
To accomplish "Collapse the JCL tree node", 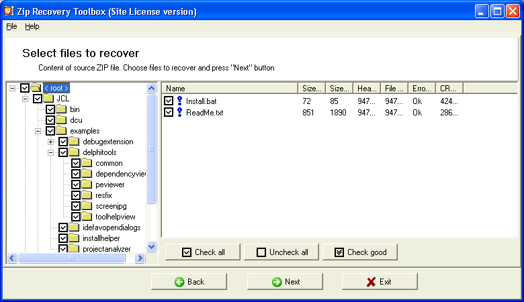I will 25,99.
